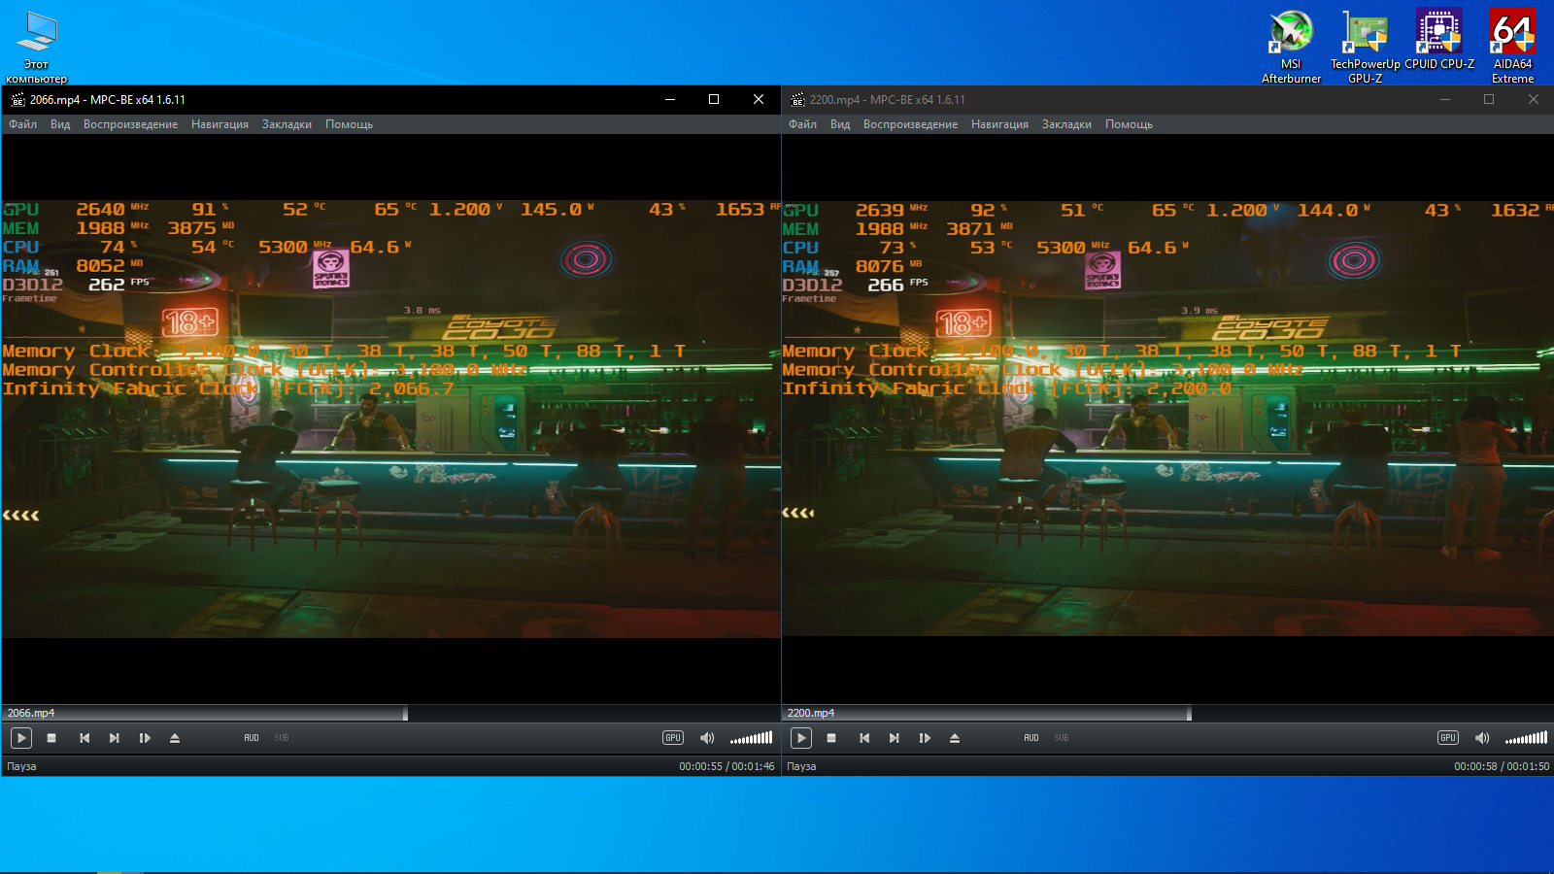This screenshot has width=1554, height=874.
Task: Click the time counter 00:00:55 / 00:01:46
Action: point(726,766)
